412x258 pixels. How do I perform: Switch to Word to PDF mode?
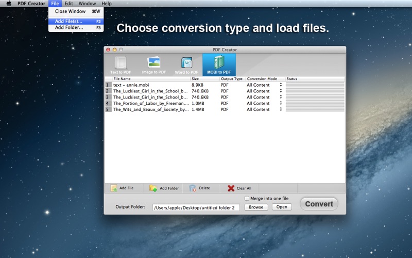click(186, 65)
